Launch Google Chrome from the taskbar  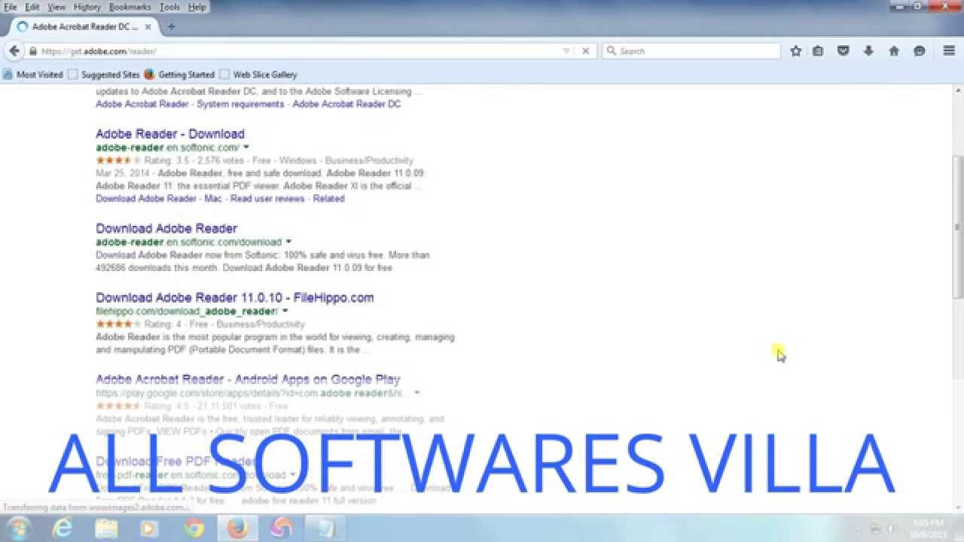(x=193, y=528)
